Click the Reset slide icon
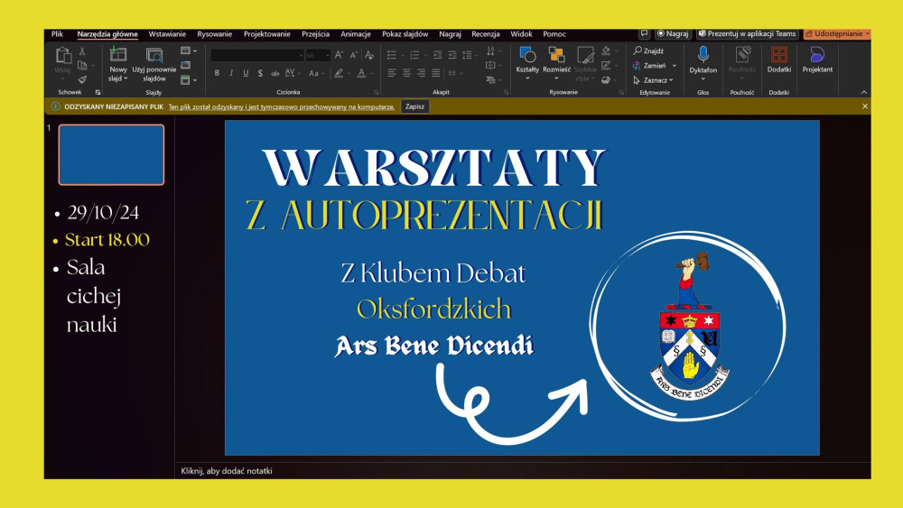Viewport: 903px width, 508px height. click(x=185, y=65)
